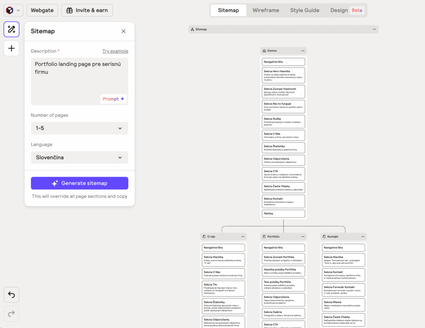
Task: Select Sekcia Tím block in O nás
Action: [x=223, y=289]
